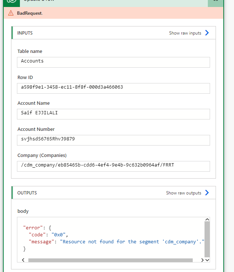Click the Table name field containing Accounts
This screenshot has width=234, height=272.
pos(113,62)
